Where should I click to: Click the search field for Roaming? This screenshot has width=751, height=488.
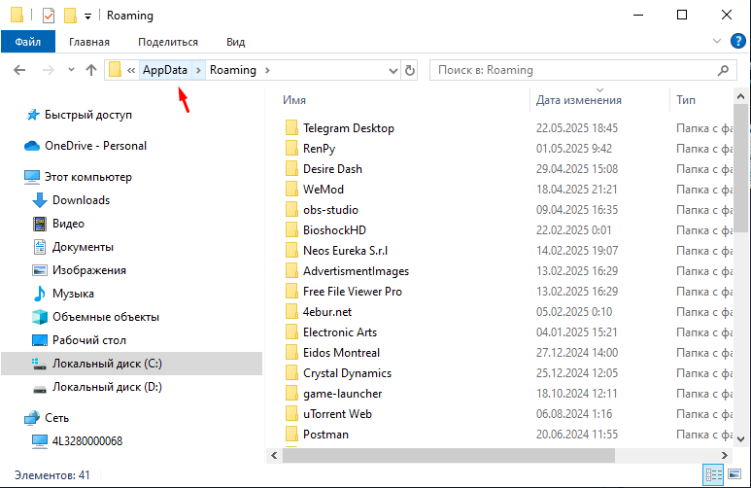tap(573, 70)
